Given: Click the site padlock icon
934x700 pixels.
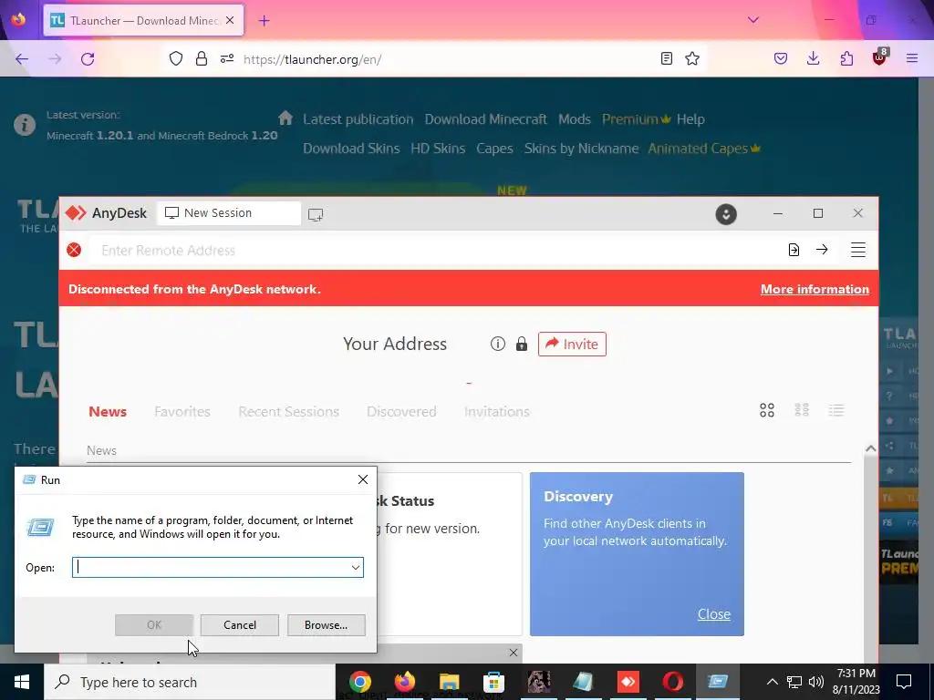Looking at the screenshot, I should click(202, 58).
